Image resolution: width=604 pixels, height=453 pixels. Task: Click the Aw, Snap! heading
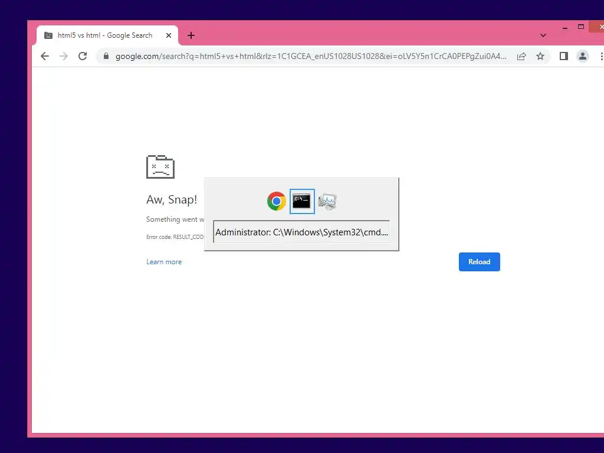point(172,199)
